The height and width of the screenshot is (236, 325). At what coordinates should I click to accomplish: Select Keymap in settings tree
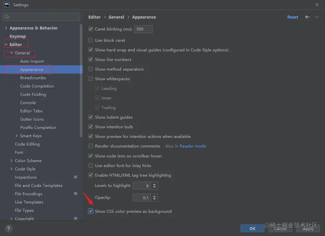pos(18,36)
